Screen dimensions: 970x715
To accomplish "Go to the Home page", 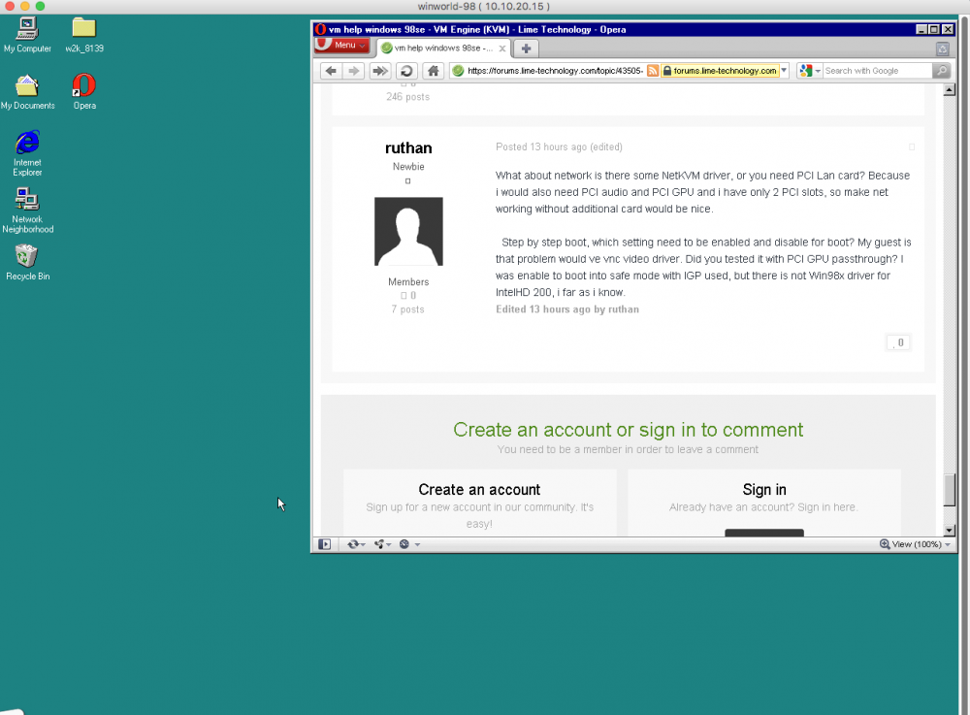I will click(x=433, y=71).
